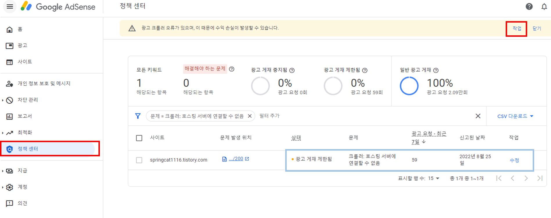Open the notifications bell
The height and width of the screenshot is (218, 551).
coord(544,6)
